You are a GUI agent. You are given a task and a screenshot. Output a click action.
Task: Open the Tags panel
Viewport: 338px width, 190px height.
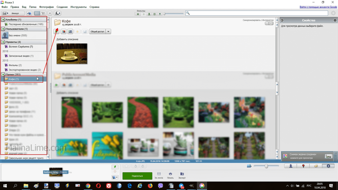tap(316, 166)
